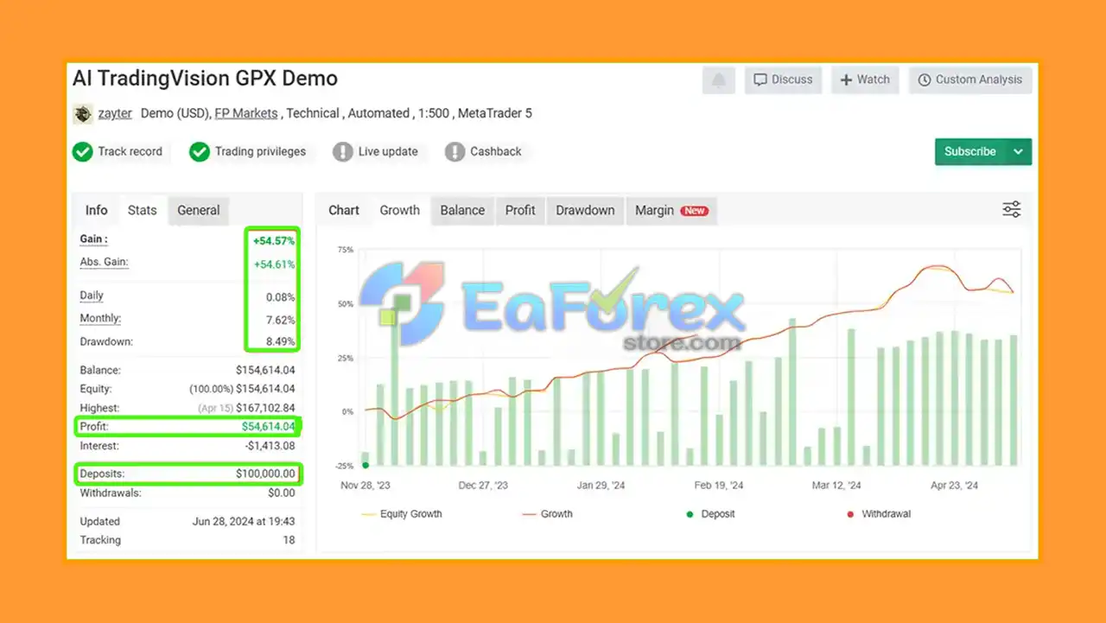Click the Track record label

[130, 152]
